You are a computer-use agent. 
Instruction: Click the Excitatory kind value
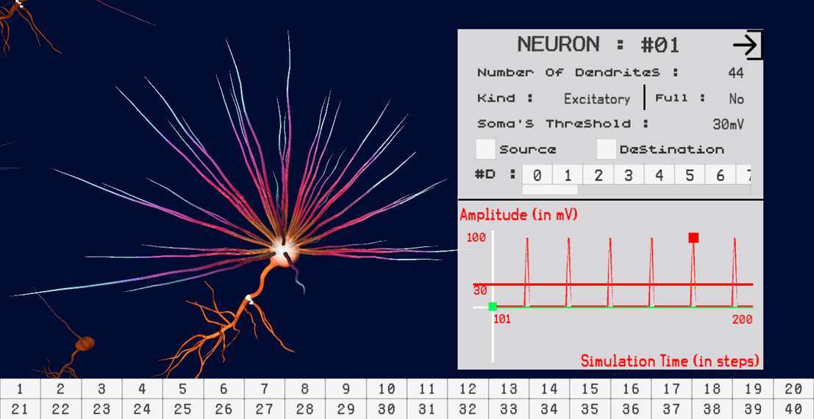pos(596,99)
